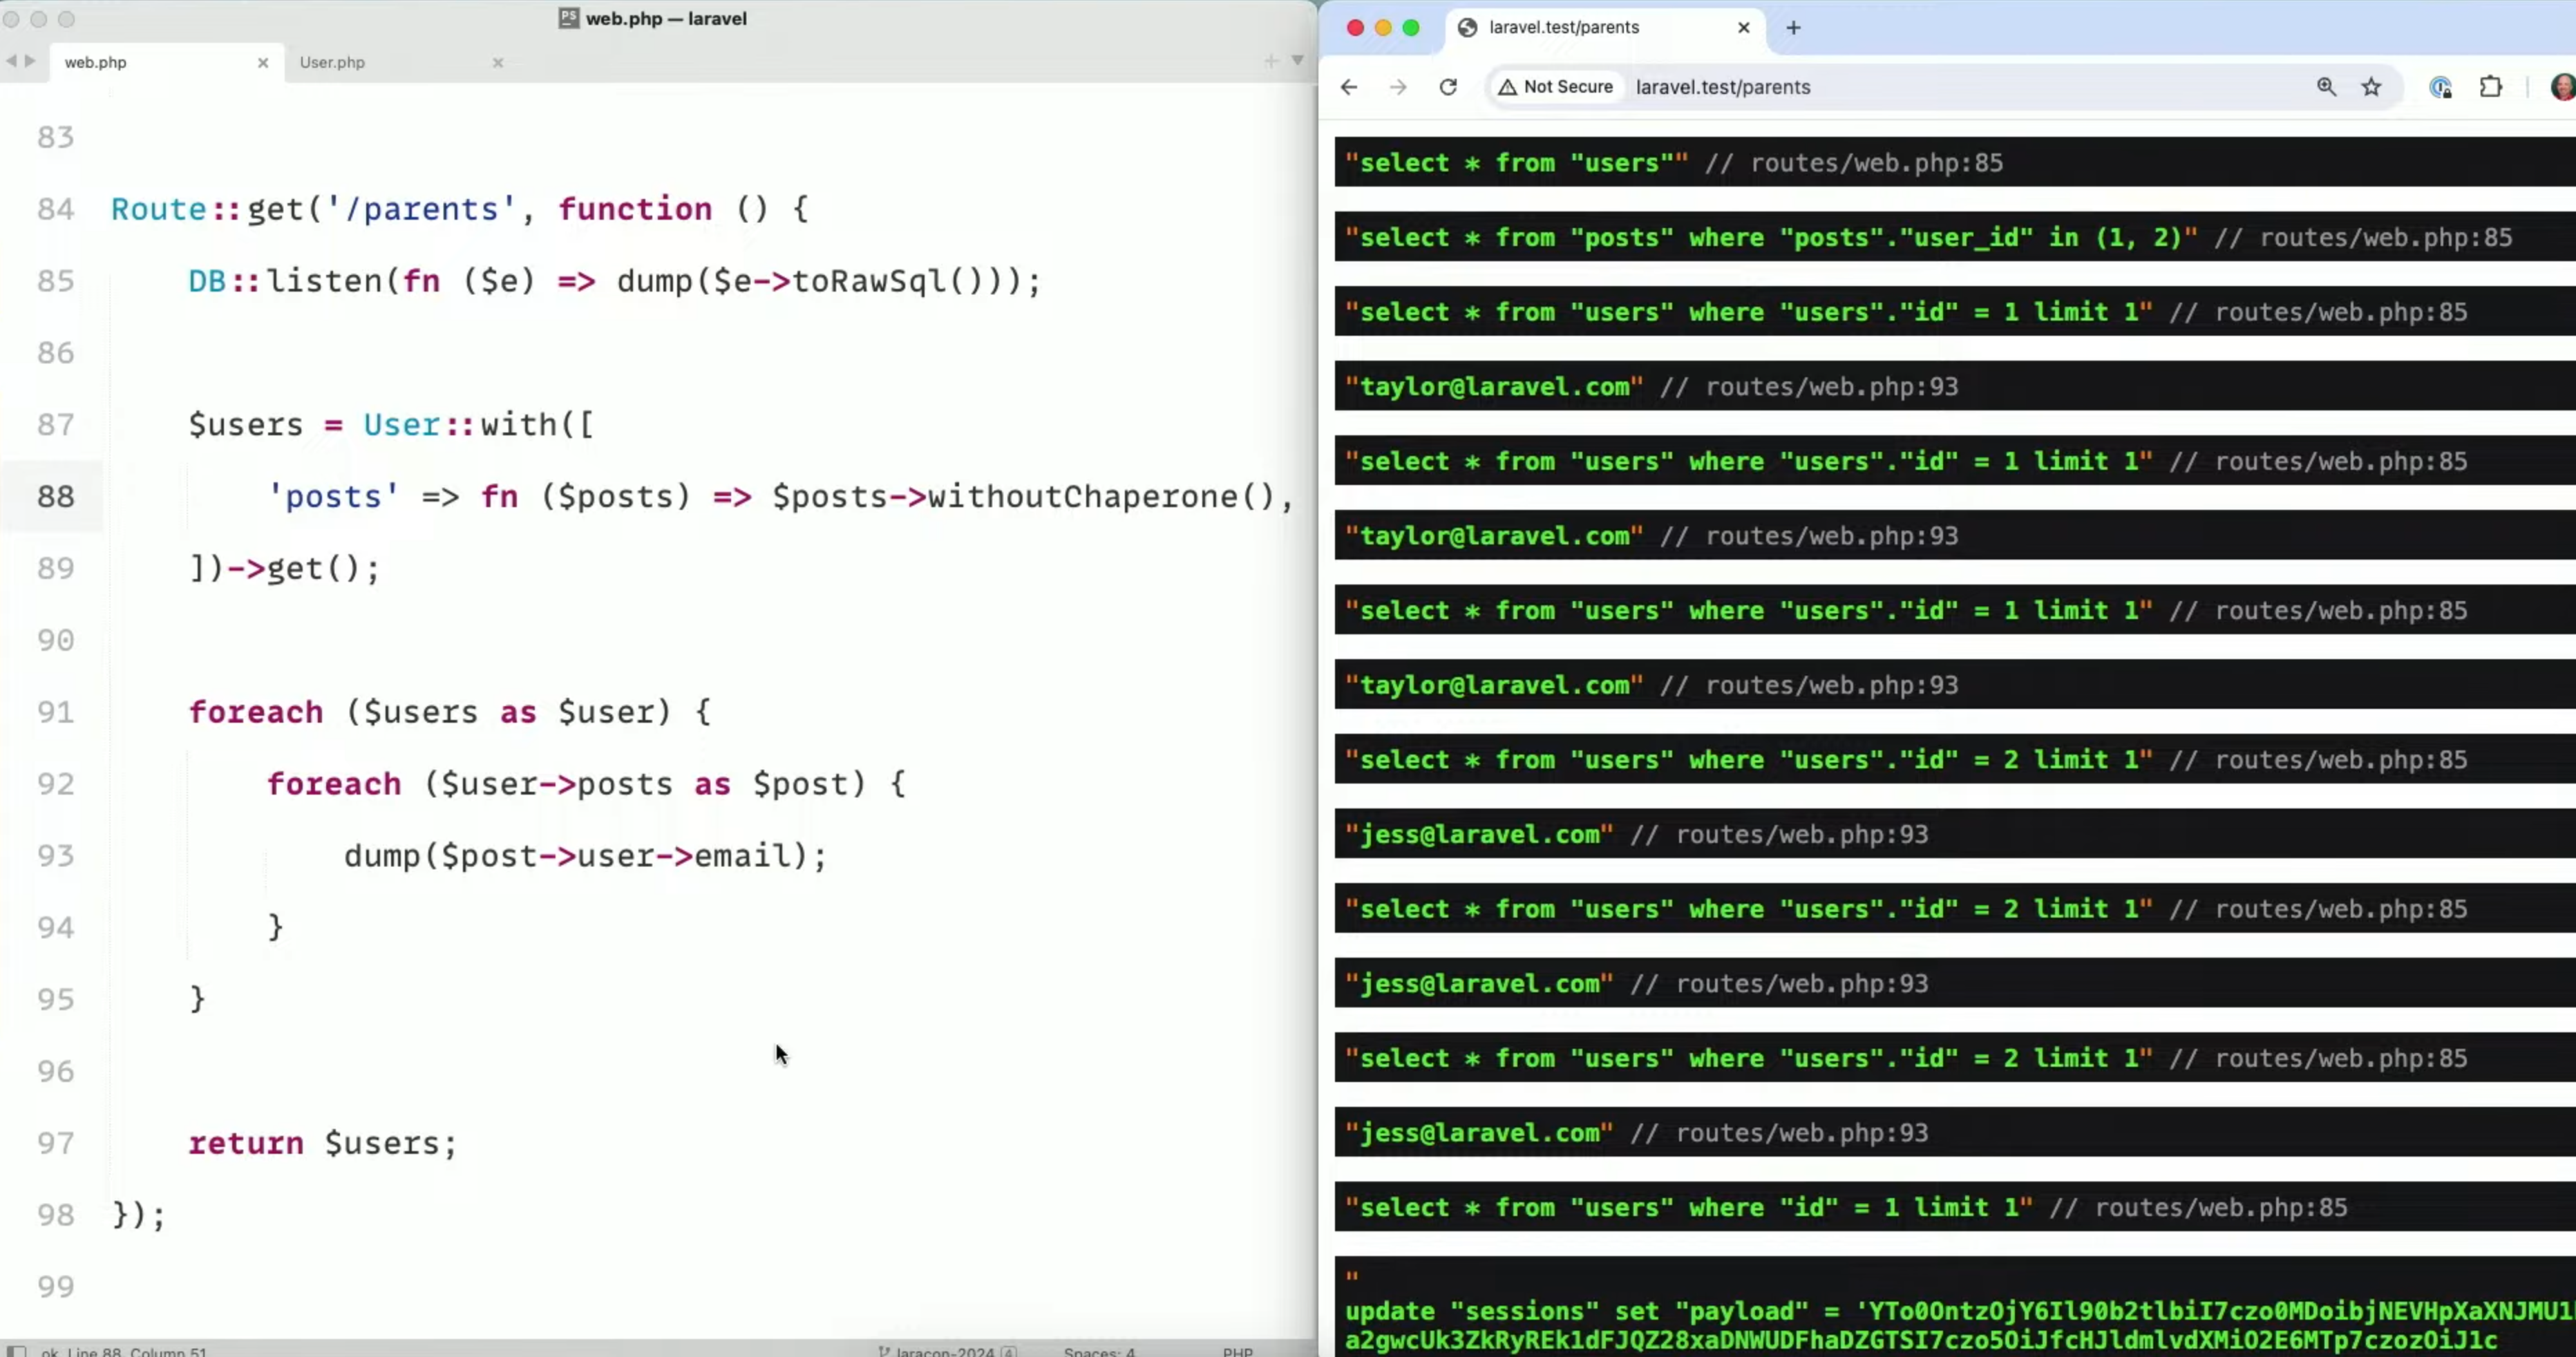The width and height of the screenshot is (2576, 1357).
Task: Click the 'return $users;' line
Action: pyautogui.click(x=322, y=1143)
